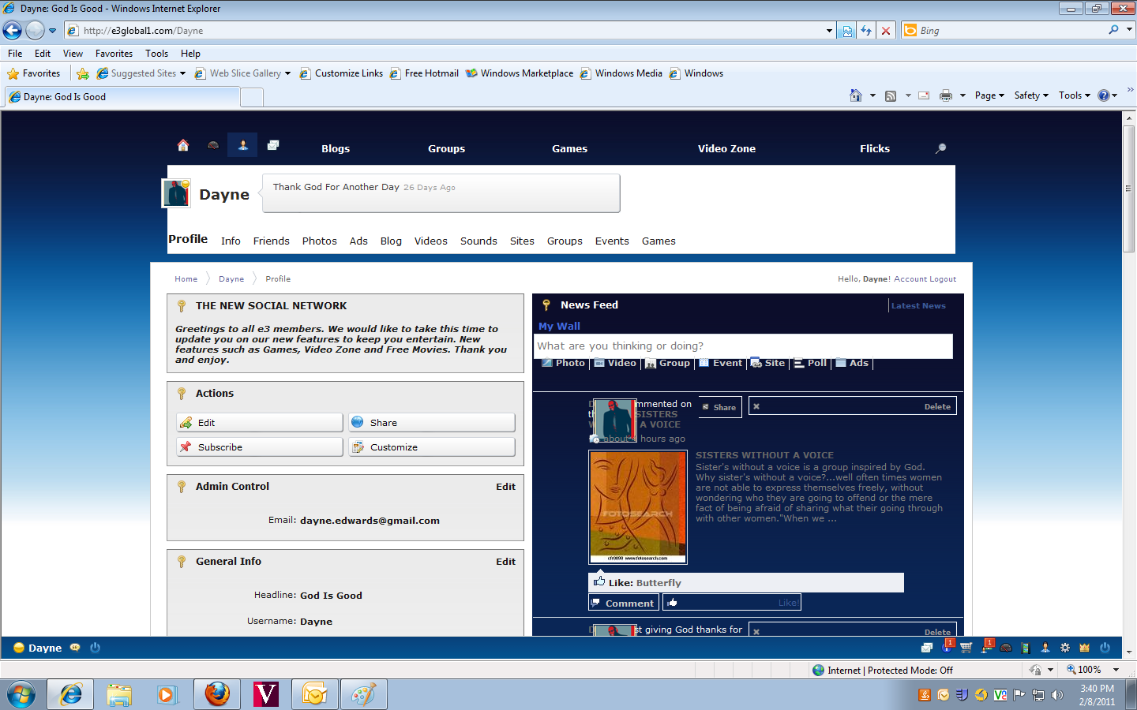The height and width of the screenshot is (710, 1137).
Task: Open friend requests icon with badge
Action: point(987,646)
